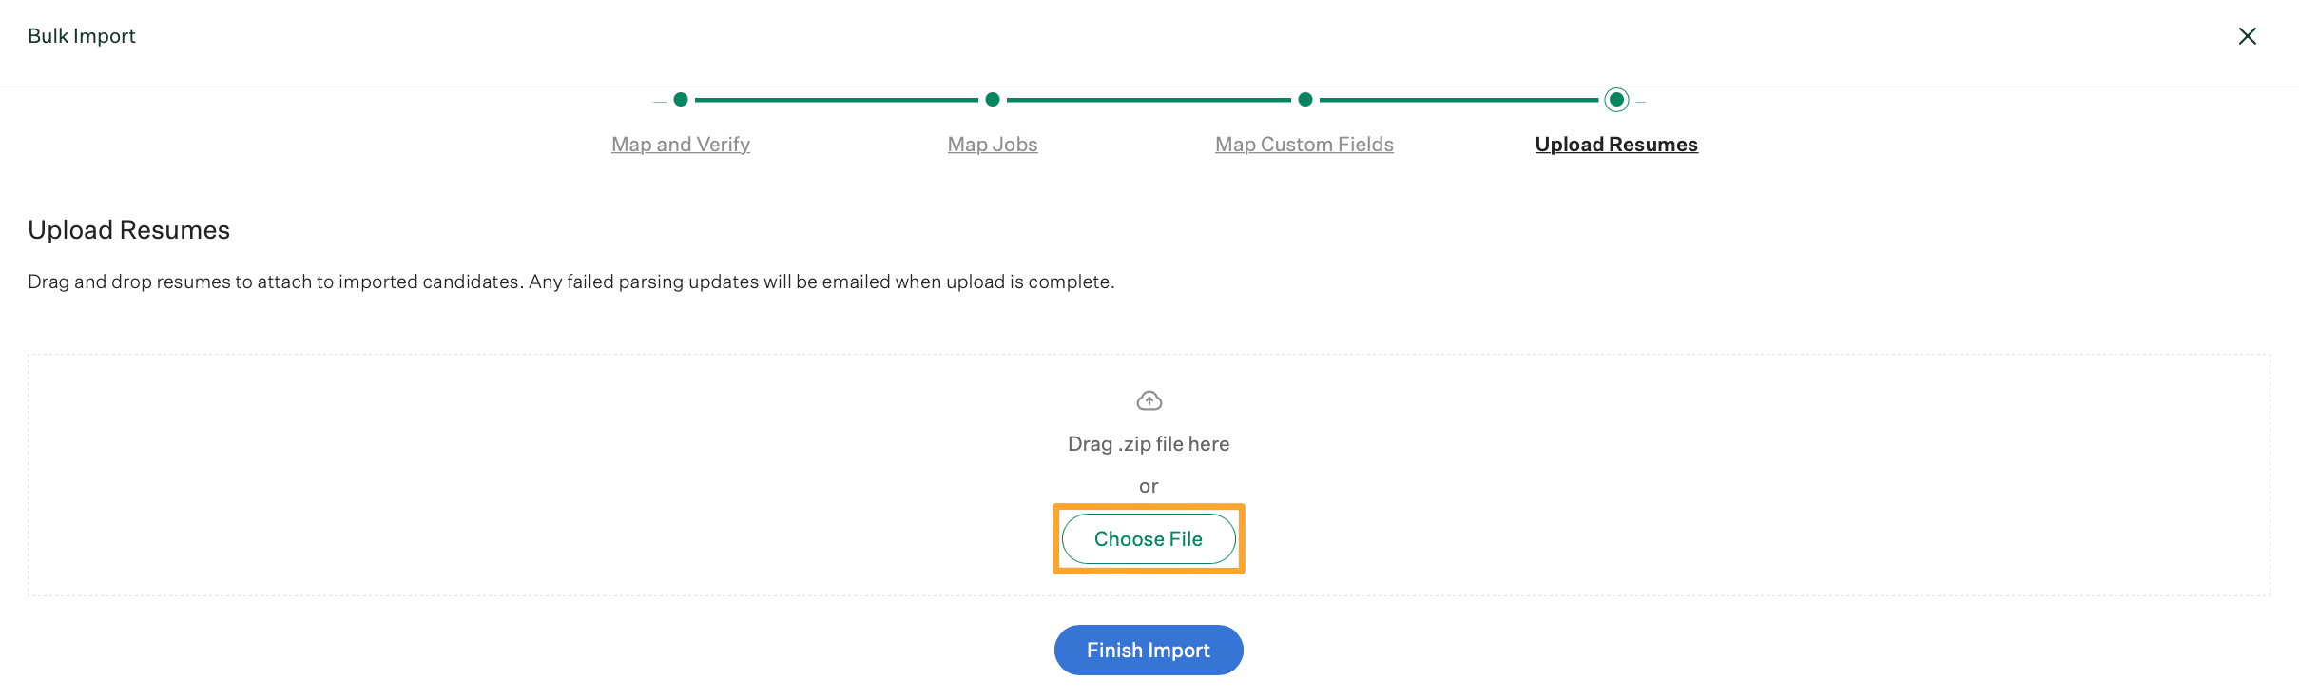The image size is (2299, 700).
Task: Click progress line between Map Jobs and Custom Fields
Action: pos(1149,100)
